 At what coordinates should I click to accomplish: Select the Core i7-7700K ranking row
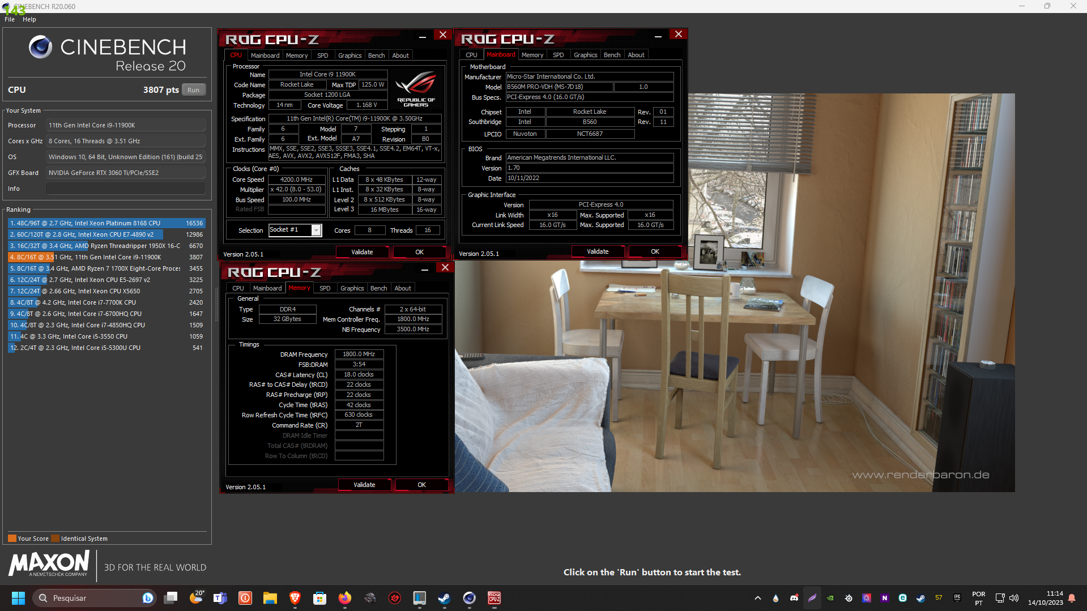pos(106,302)
